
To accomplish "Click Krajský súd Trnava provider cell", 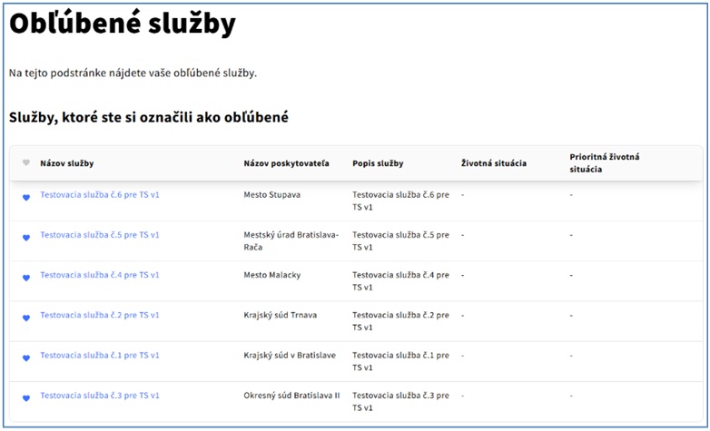I will 280,315.
